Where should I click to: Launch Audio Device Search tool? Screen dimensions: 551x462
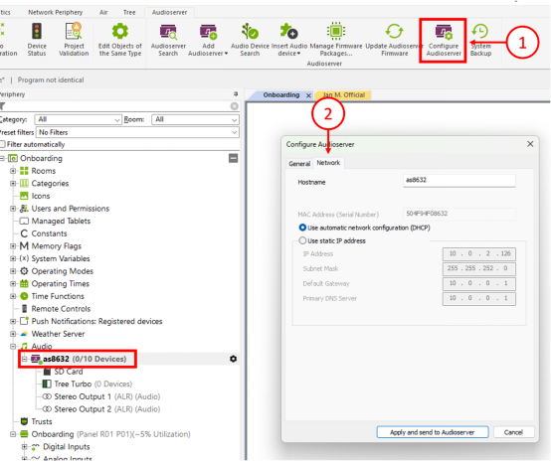250,40
